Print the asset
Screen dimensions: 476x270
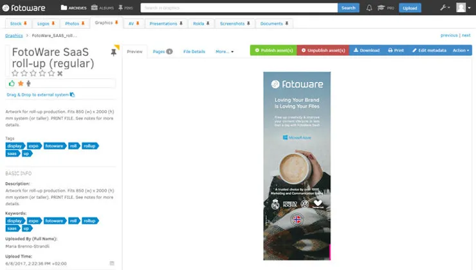[x=396, y=50]
